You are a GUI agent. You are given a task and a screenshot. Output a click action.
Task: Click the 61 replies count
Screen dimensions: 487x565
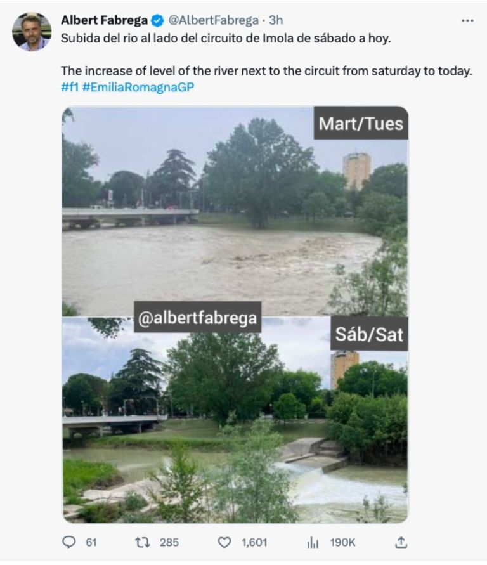pyautogui.click(x=91, y=542)
